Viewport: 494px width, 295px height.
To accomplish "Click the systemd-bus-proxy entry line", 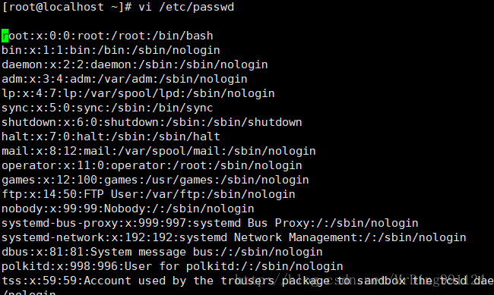I will pyautogui.click(x=210, y=224).
